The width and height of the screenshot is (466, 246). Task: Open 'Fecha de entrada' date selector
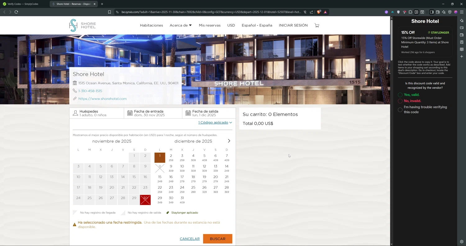(x=153, y=113)
